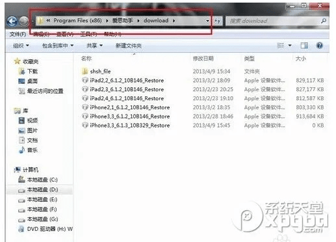This screenshot has width=336, height=242.
Task: Click the Favorites star icon
Action: tap(17, 61)
